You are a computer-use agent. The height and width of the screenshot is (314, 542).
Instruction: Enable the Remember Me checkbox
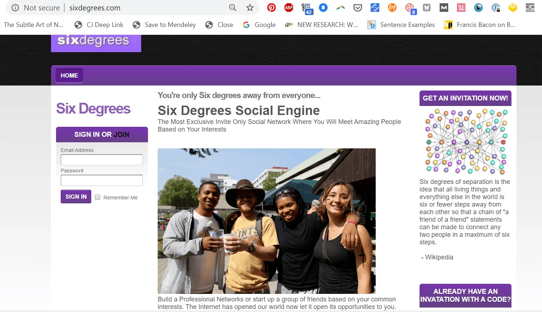tap(98, 197)
